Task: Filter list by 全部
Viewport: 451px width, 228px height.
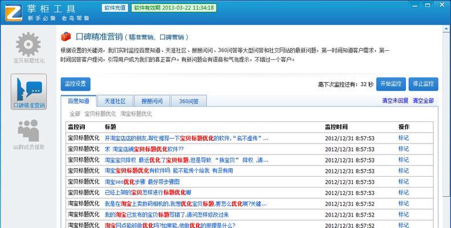Action: 75,114
